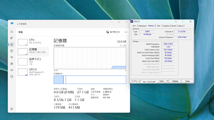Viewport: 214px width, 120px height.
Task: Switch to the Graphics tab in CPU-Z
Action: [166, 26]
